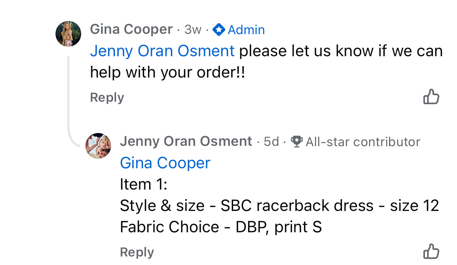Open Gina Cooper's profile from comment author name

pos(131,30)
